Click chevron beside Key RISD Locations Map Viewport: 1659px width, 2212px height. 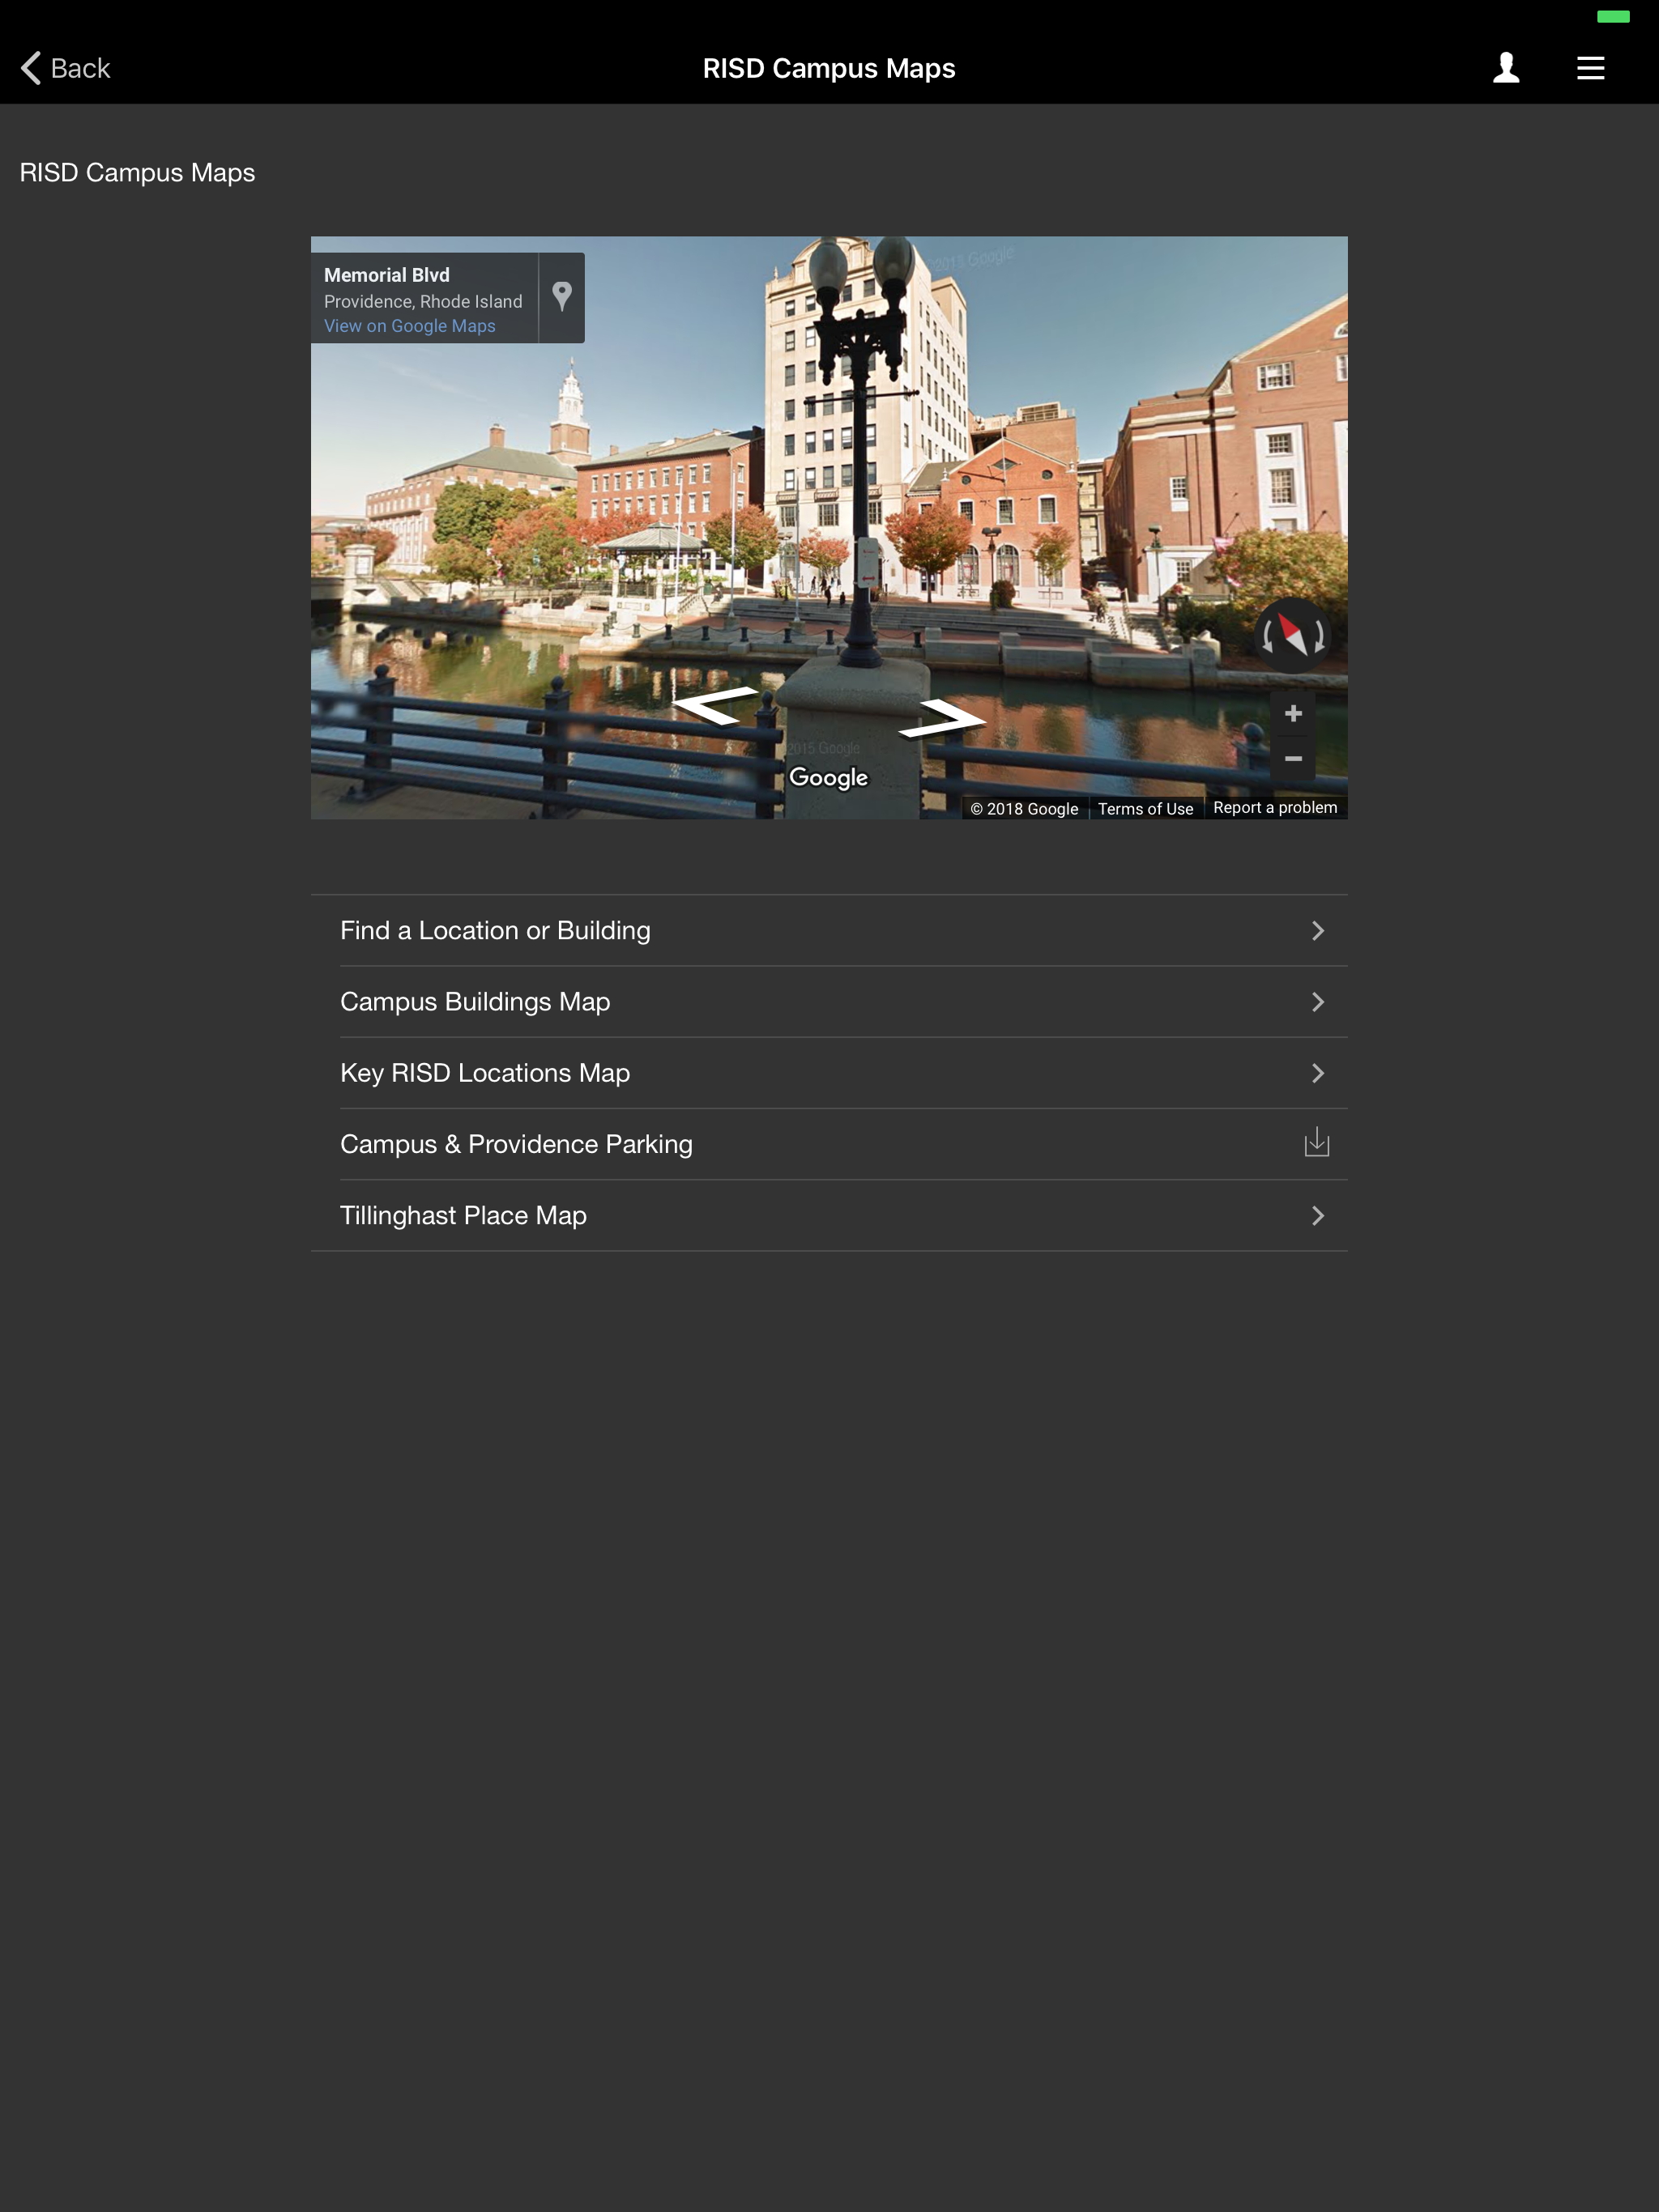tap(1318, 1072)
